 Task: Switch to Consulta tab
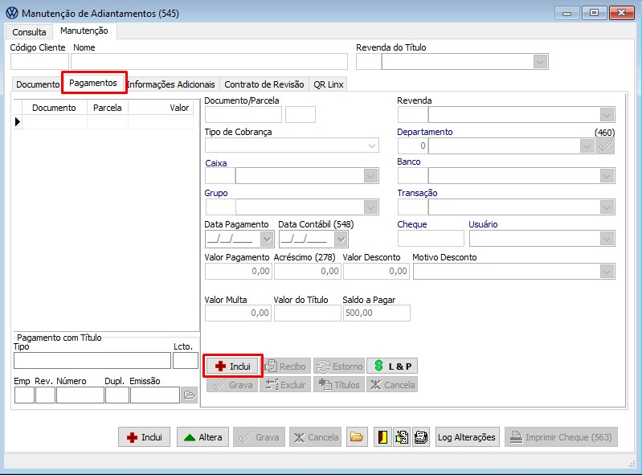click(29, 32)
